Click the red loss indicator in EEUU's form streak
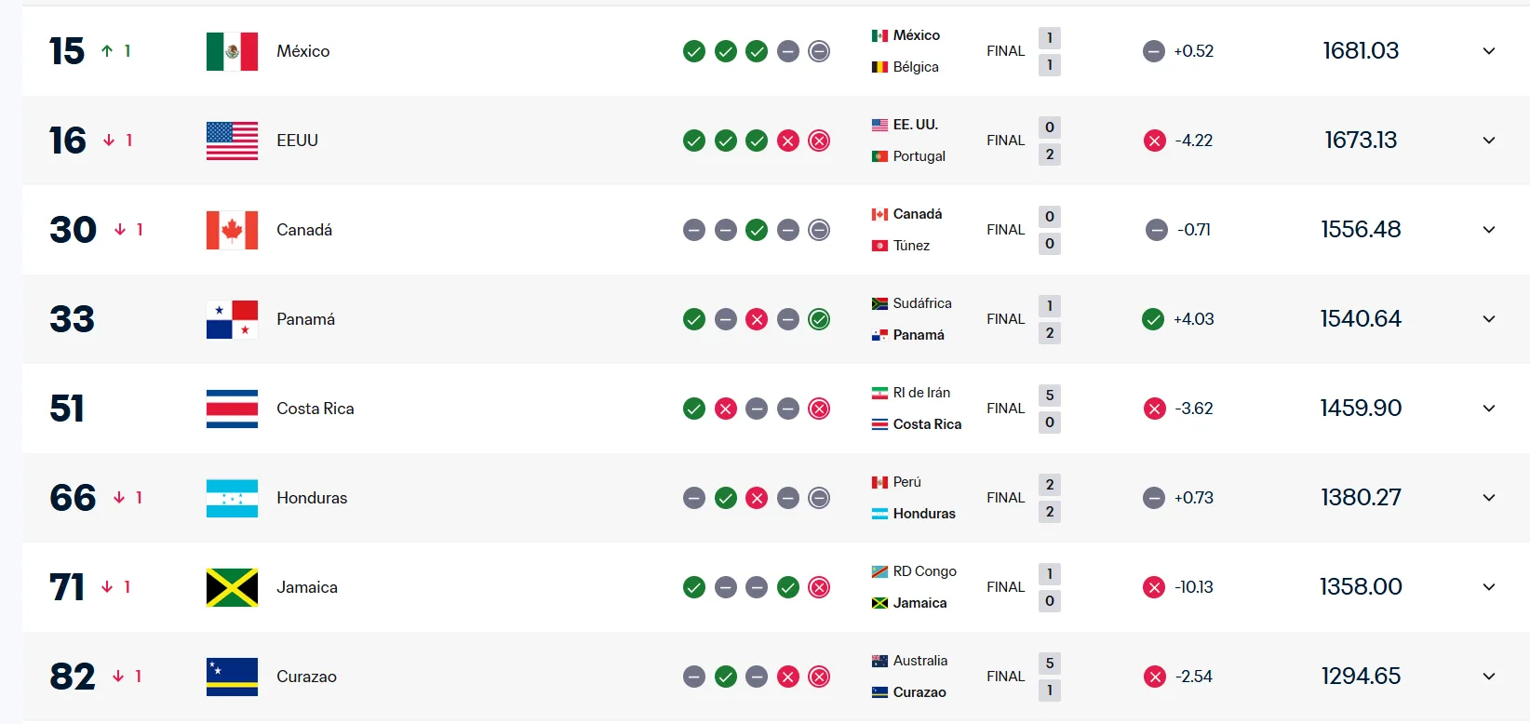Image resolution: width=1530 pixels, height=724 pixels. point(788,141)
